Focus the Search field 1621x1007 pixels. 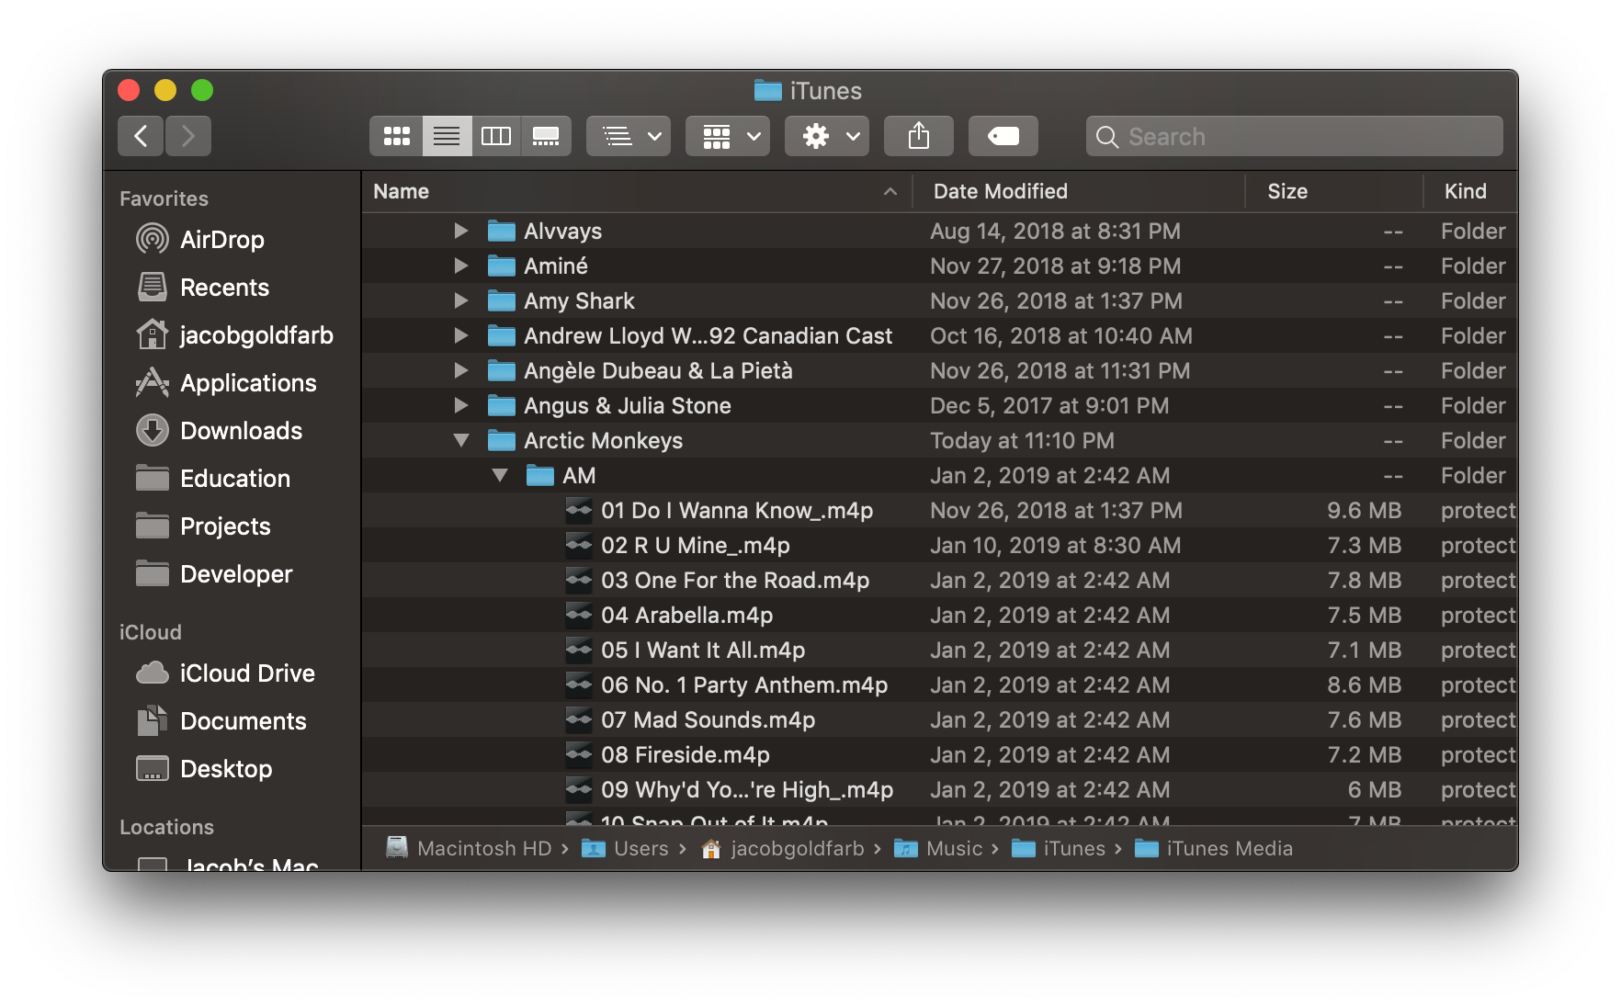(1295, 136)
